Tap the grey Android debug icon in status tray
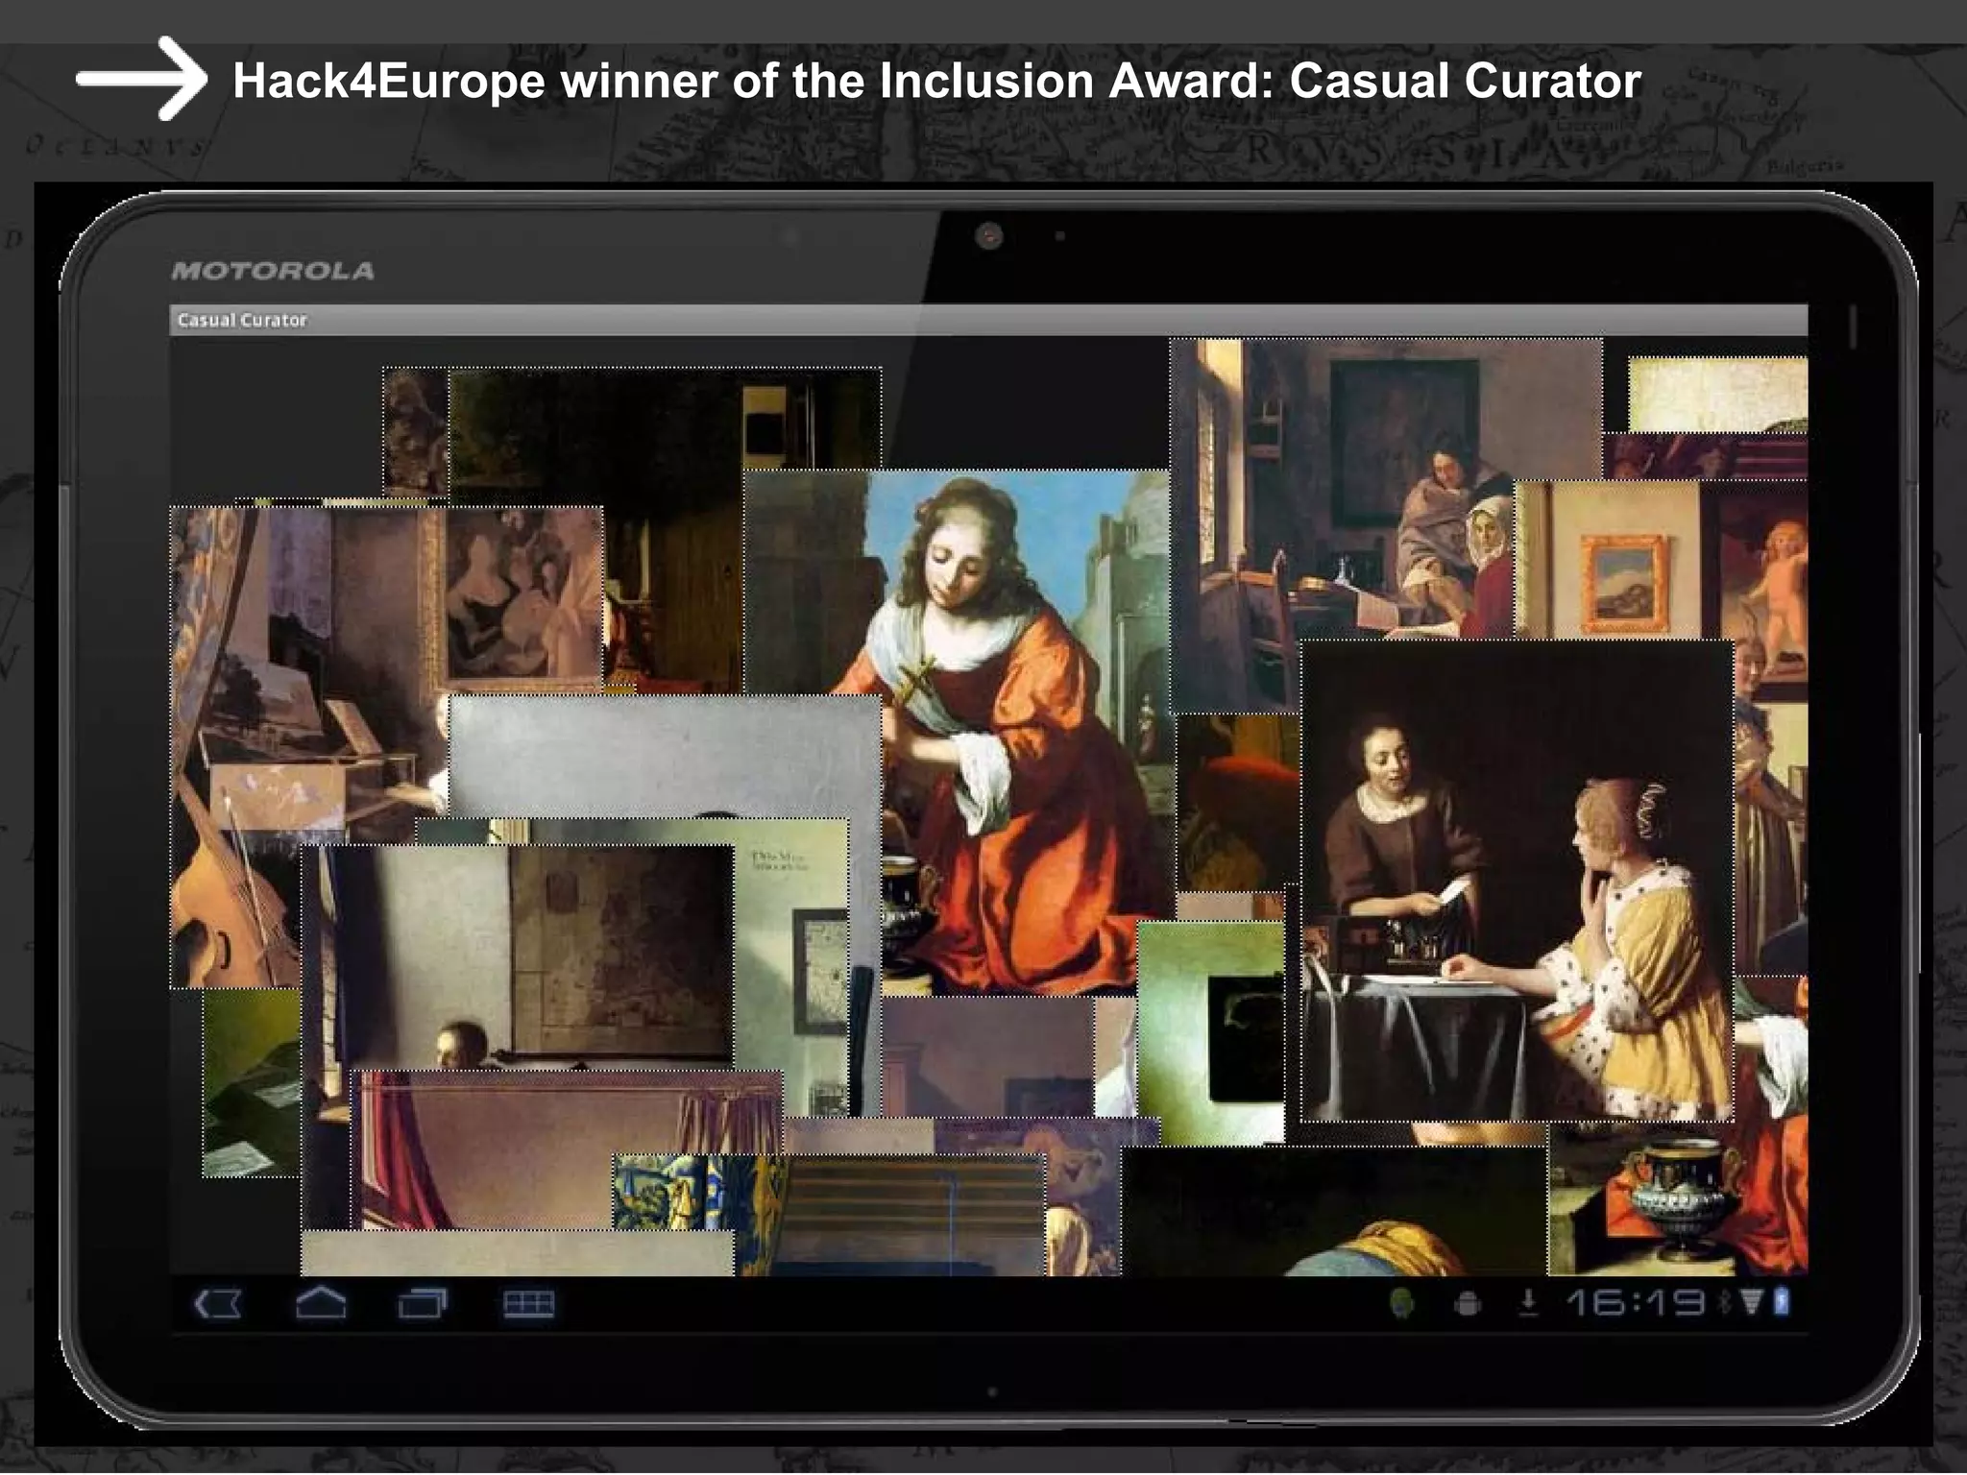1967x1475 pixels. point(1467,1304)
